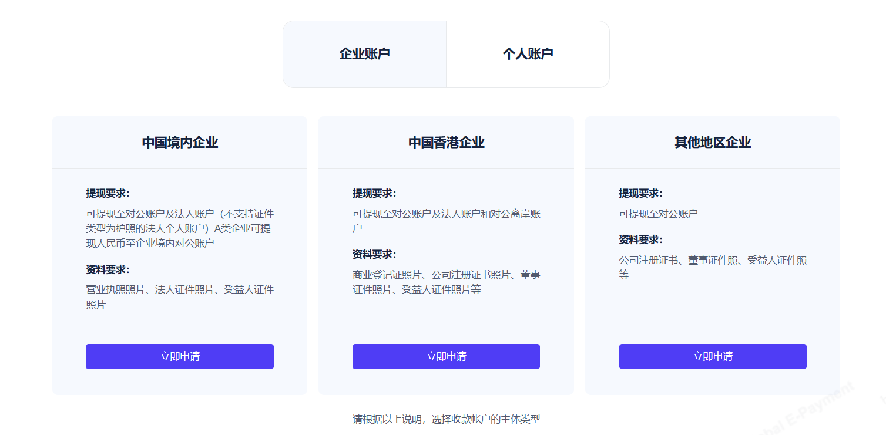886x435 pixels.
Task: Select the 中国香港企业 card heading
Action: pos(446,143)
